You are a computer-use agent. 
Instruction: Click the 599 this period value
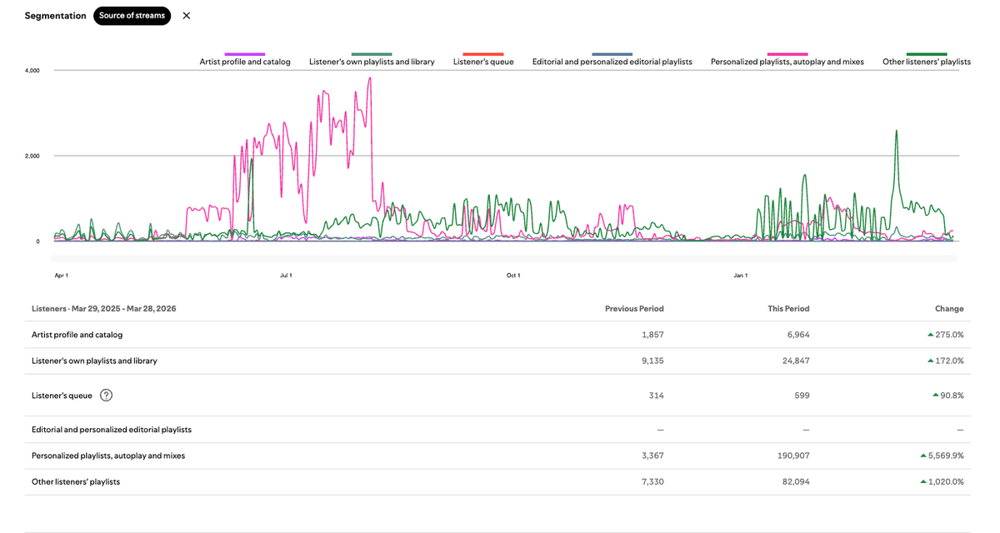click(802, 396)
